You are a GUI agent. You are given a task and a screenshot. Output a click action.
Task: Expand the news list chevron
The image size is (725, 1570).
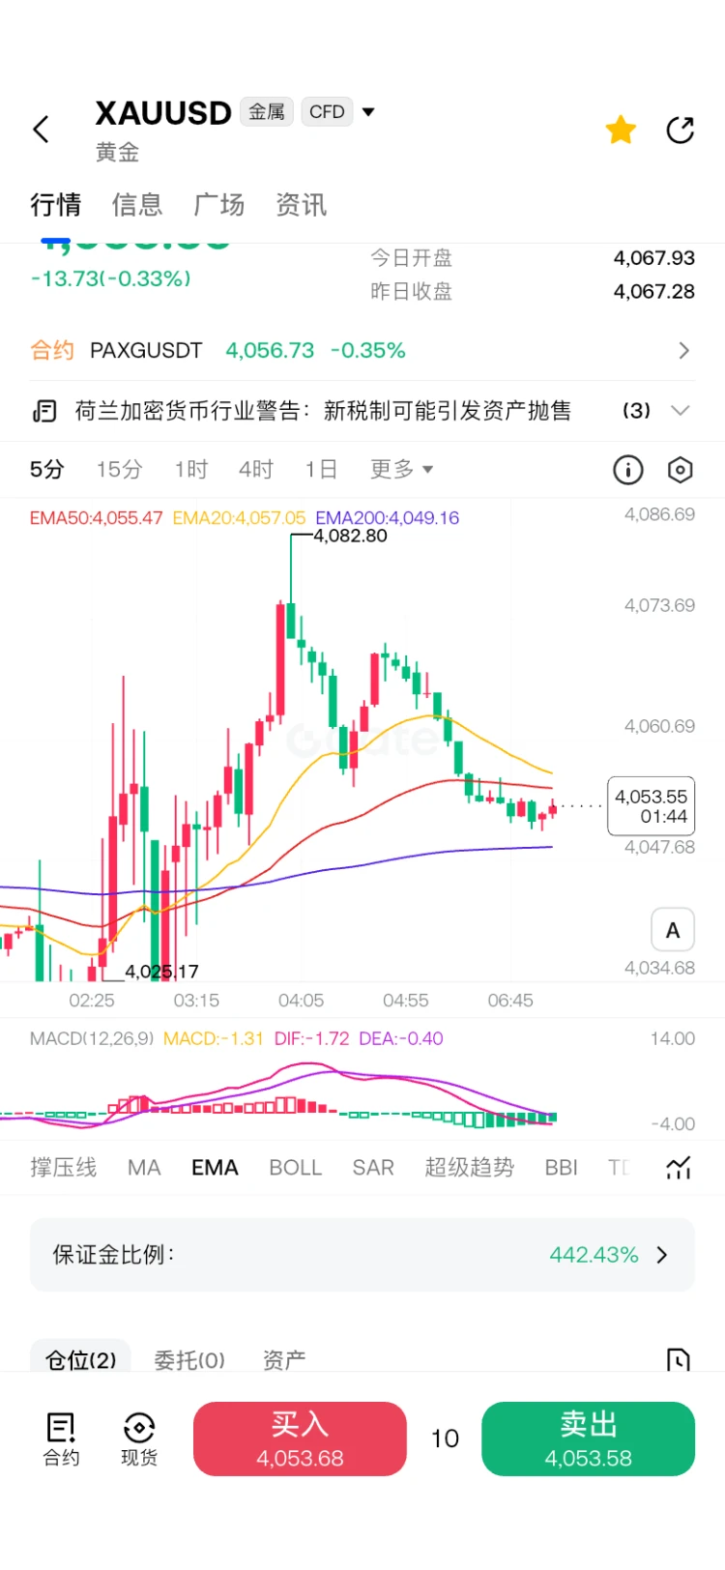click(x=681, y=411)
